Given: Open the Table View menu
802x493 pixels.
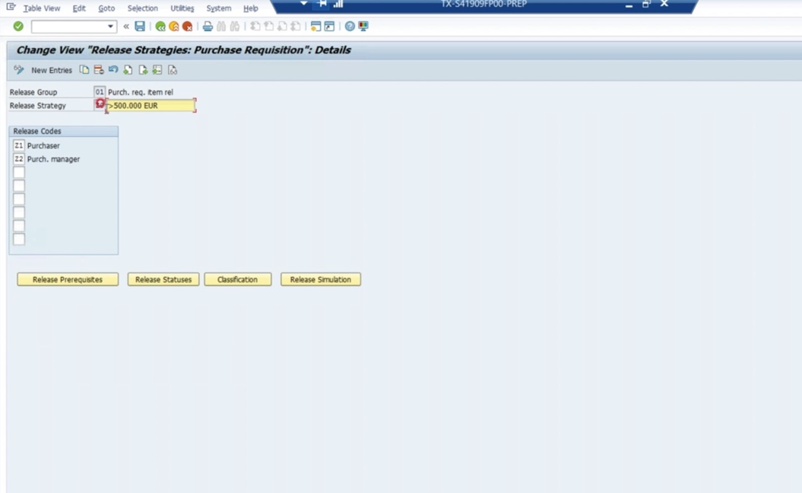Looking at the screenshot, I should point(41,8).
